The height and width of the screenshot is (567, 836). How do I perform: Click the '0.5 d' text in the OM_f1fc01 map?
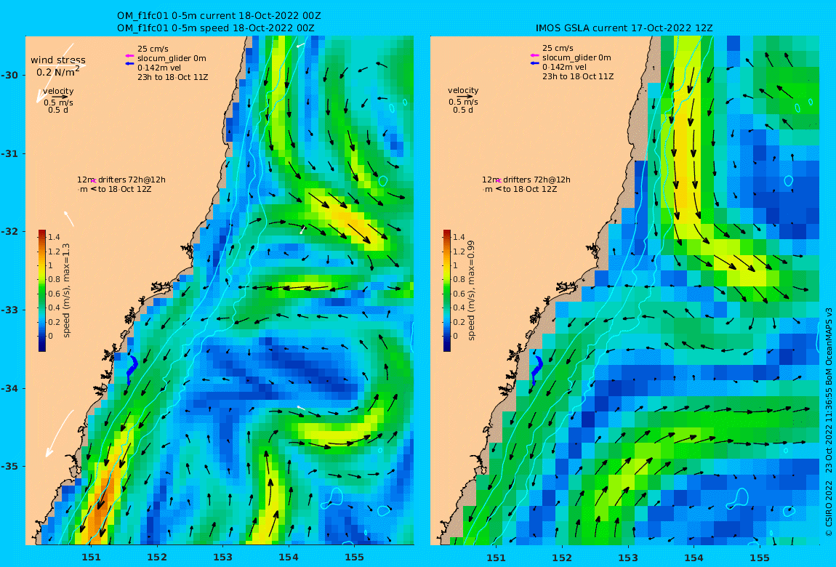tap(58, 110)
